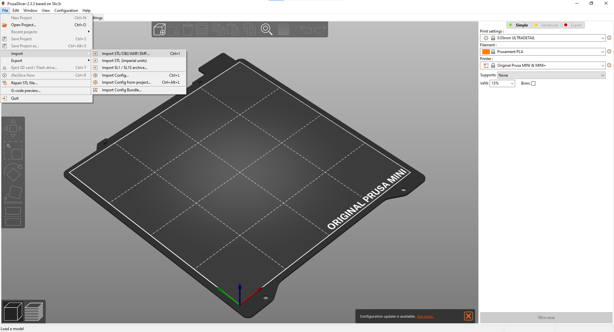Open the File menu

coord(5,11)
